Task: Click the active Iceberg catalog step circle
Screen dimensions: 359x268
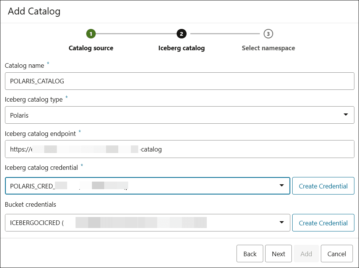Action: pyautogui.click(x=182, y=33)
